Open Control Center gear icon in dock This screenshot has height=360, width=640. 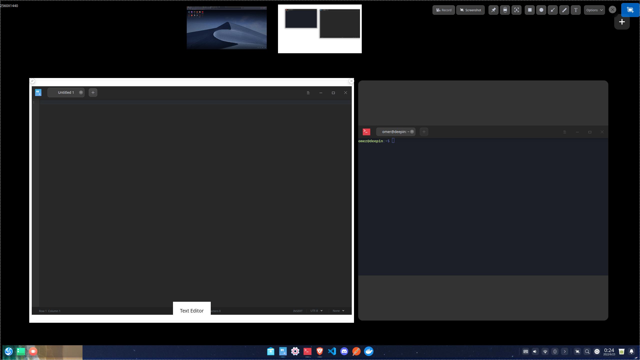[295, 351]
